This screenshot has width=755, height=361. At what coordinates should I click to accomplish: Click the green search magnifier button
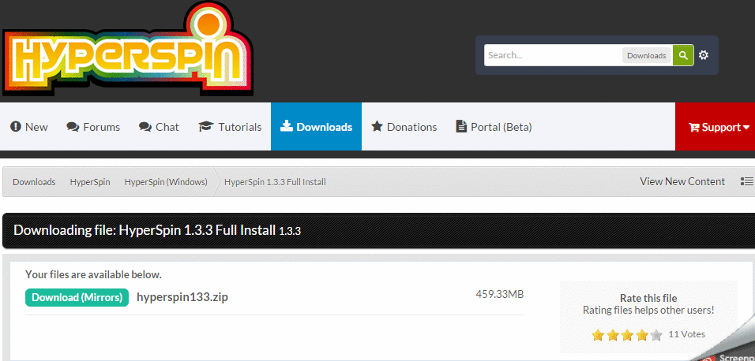coord(683,55)
